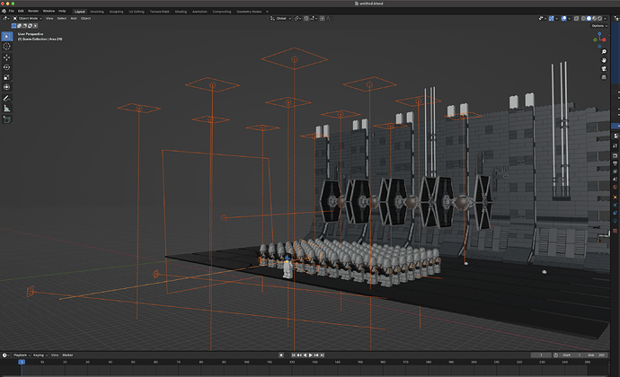Image resolution: width=620 pixels, height=377 pixels.
Task: Open the viewport Add menu
Action: [74, 18]
